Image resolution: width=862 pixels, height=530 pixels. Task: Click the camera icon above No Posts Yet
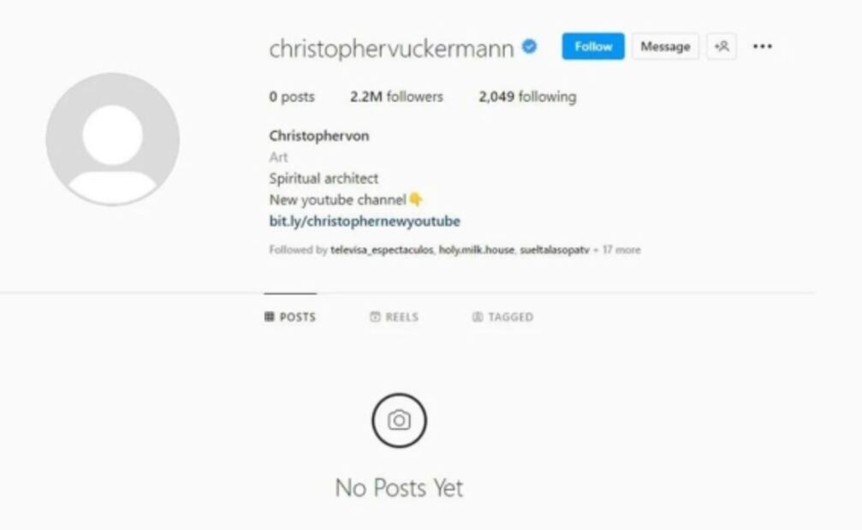pyautogui.click(x=399, y=421)
